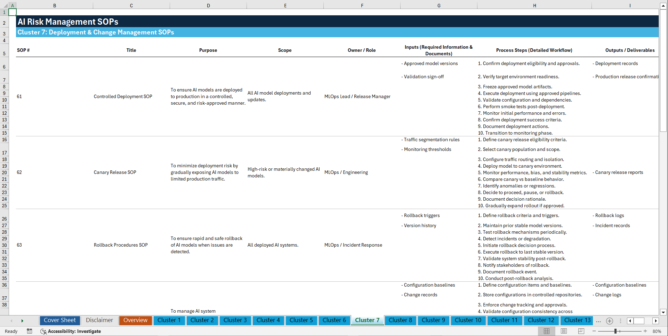The height and width of the screenshot is (336, 668).
Task: Open the Cluster 8 sheet tab
Action: click(x=400, y=320)
